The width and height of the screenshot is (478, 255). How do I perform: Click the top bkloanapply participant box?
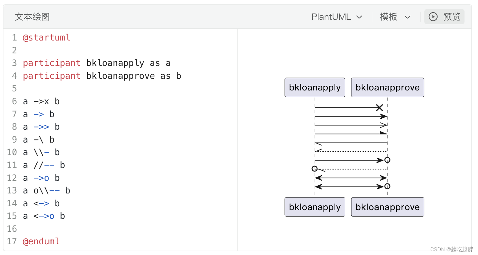point(315,88)
